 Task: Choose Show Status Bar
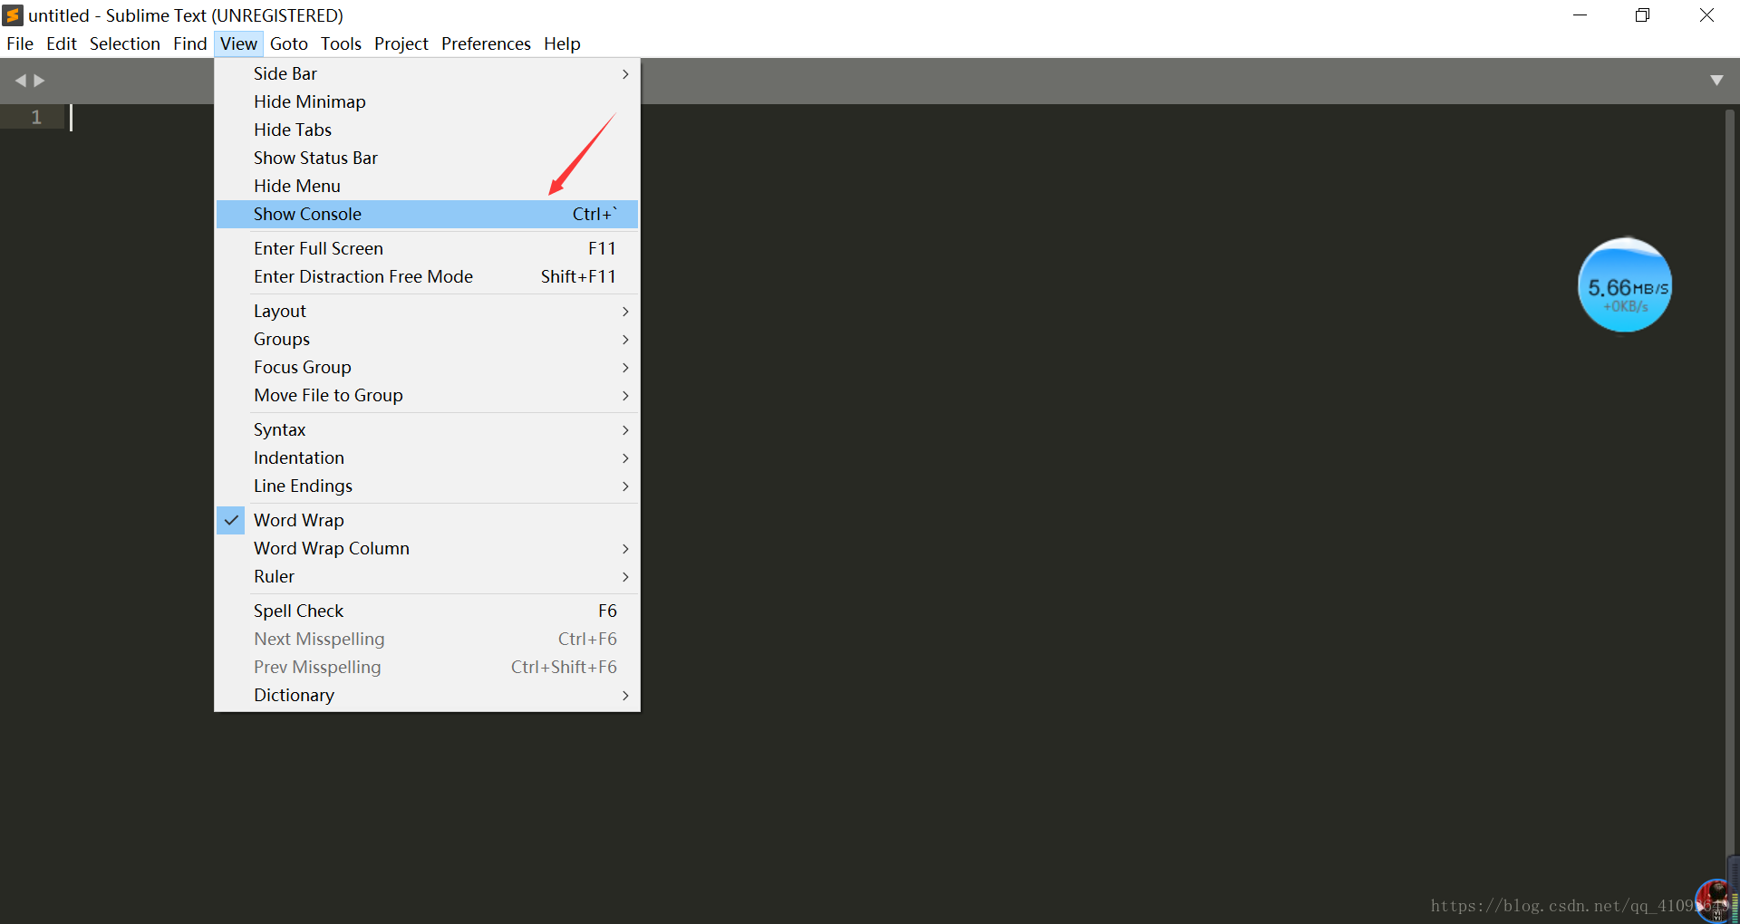click(428, 158)
